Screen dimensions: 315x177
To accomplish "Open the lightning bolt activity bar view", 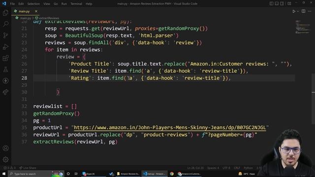I will click(x=5, y=81).
